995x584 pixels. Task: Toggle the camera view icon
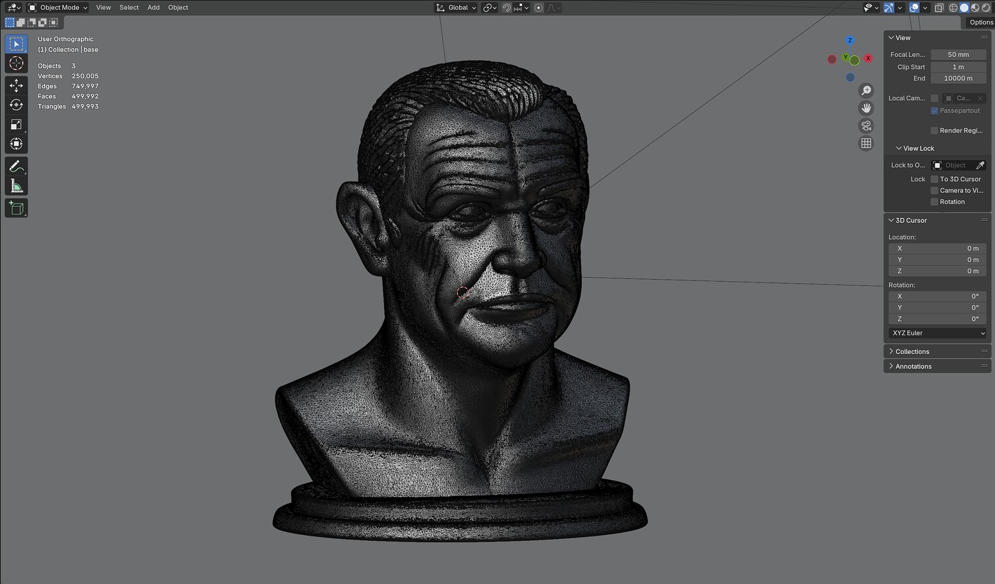point(866,126)
